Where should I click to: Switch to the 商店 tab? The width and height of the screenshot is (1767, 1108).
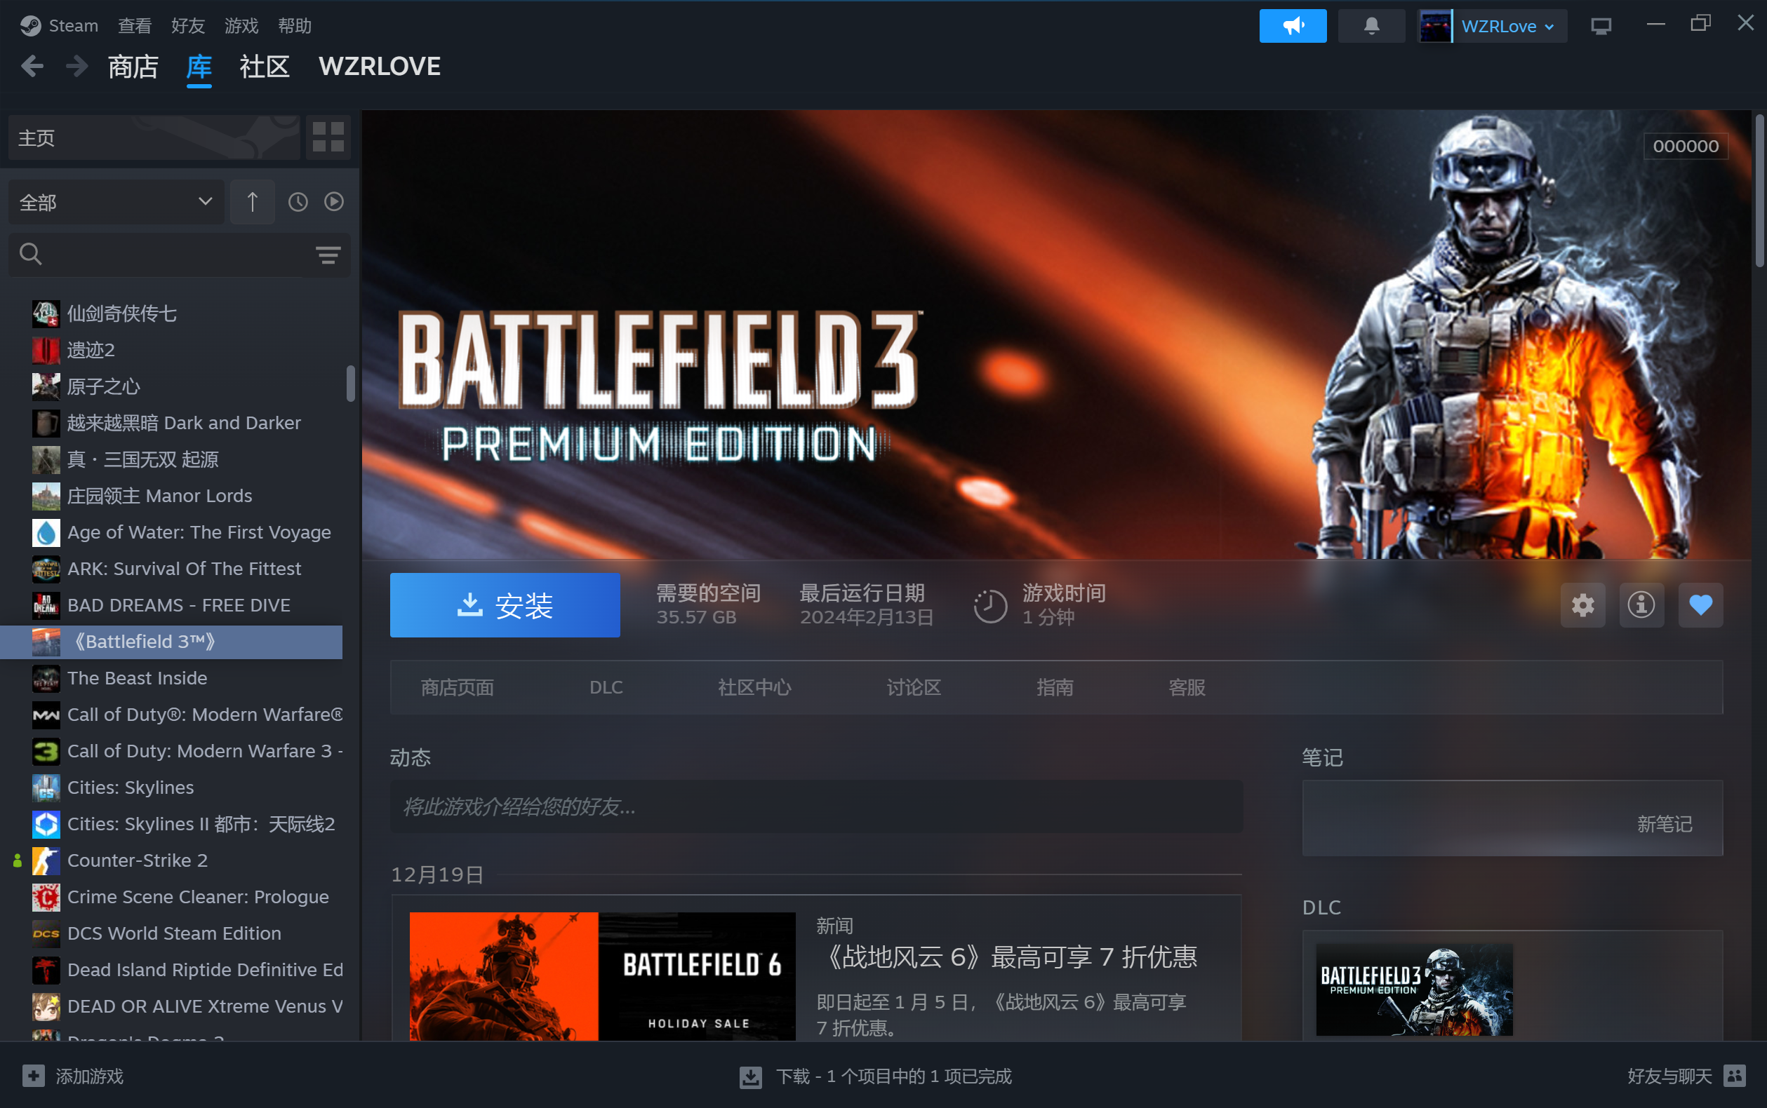coord(133,67)
